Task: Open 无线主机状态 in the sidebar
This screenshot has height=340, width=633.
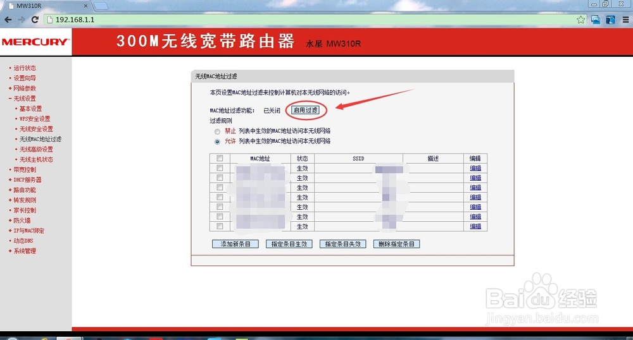Action: (36, 159)
